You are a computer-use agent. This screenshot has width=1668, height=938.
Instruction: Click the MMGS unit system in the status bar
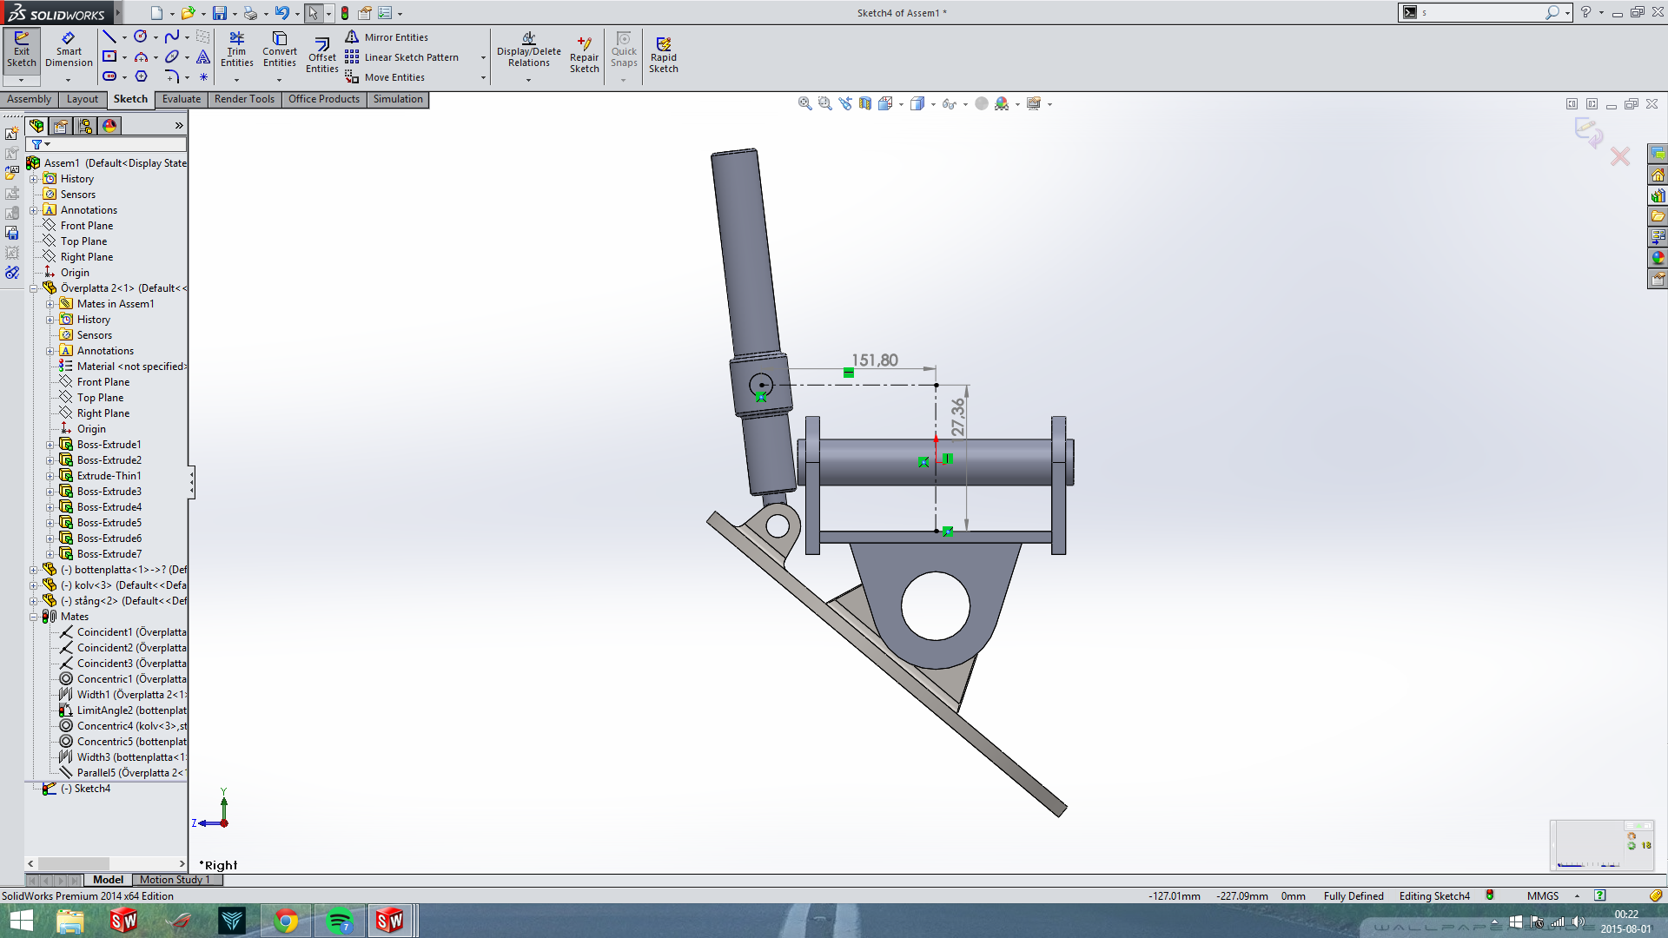1542,895
